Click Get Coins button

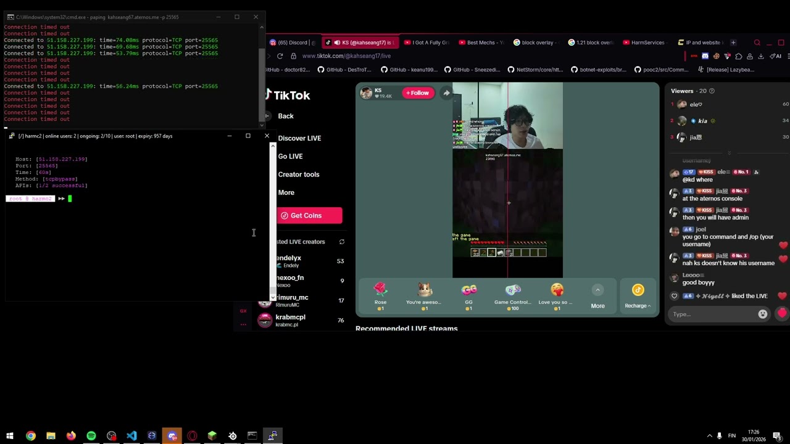[x=309, y=216]
